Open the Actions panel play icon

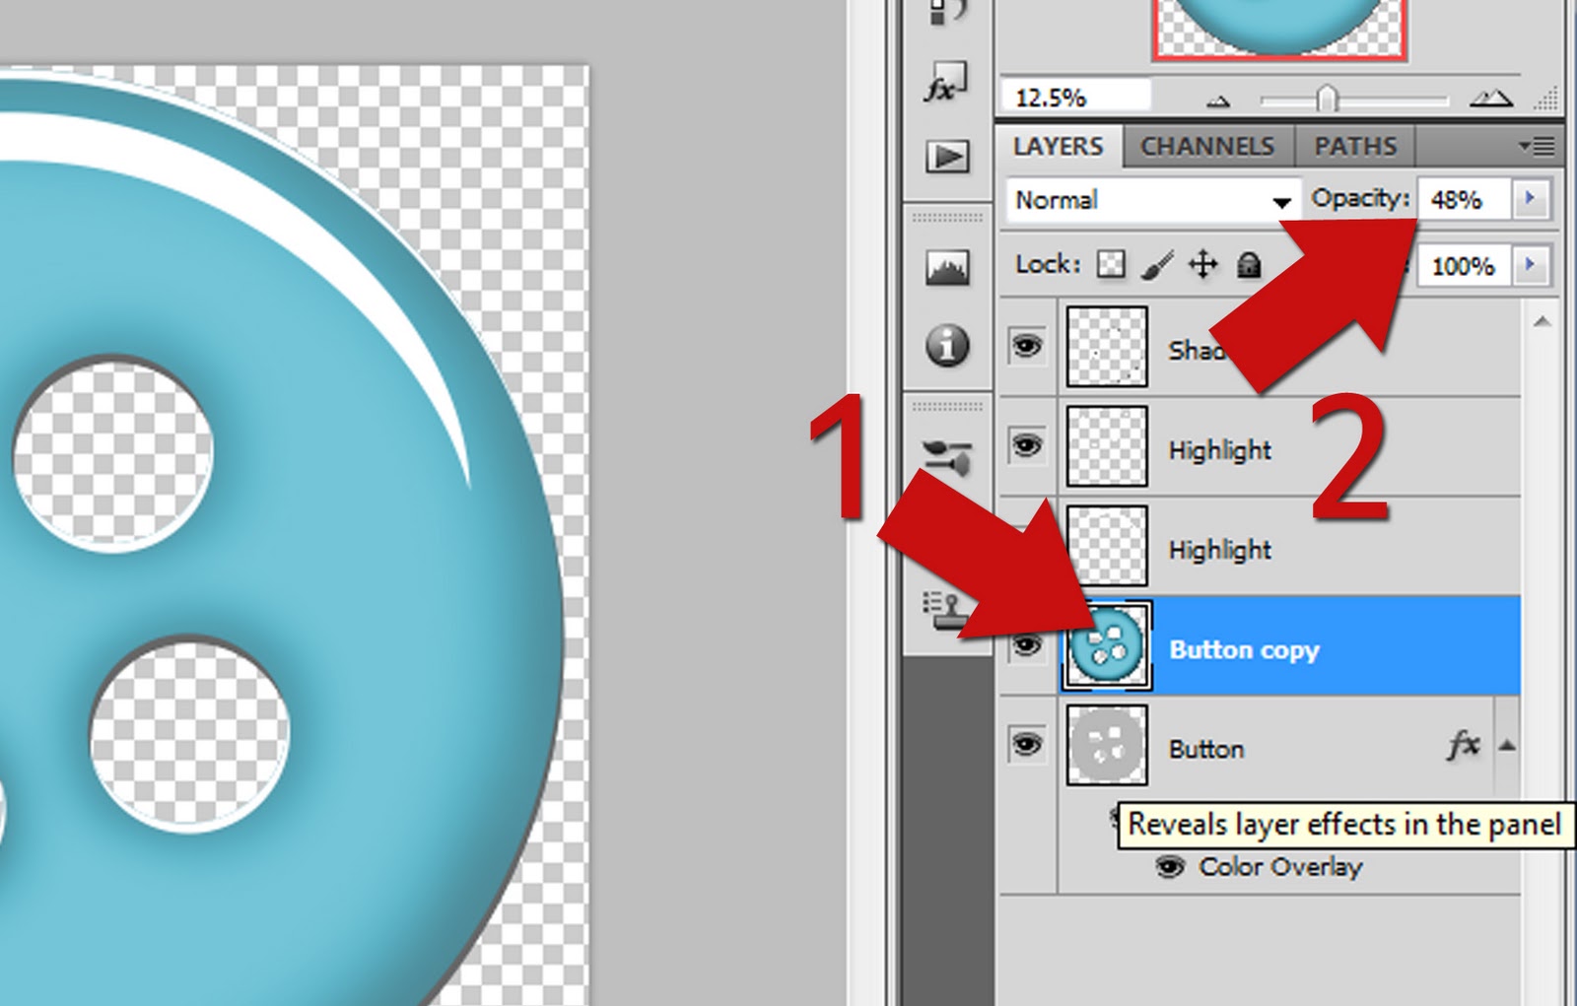[x=947, y=157]
